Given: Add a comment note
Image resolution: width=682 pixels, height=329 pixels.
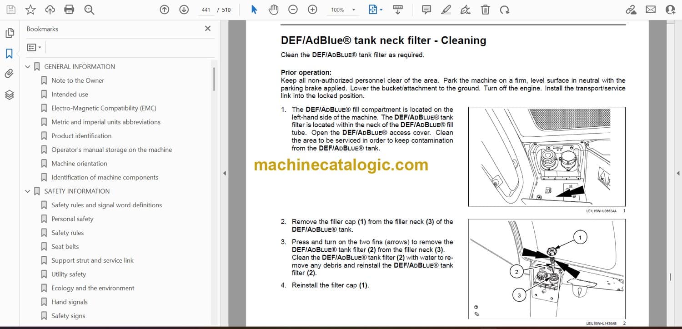Looking at the screenshot, I should pyautogui.click(x=426, y=10).
